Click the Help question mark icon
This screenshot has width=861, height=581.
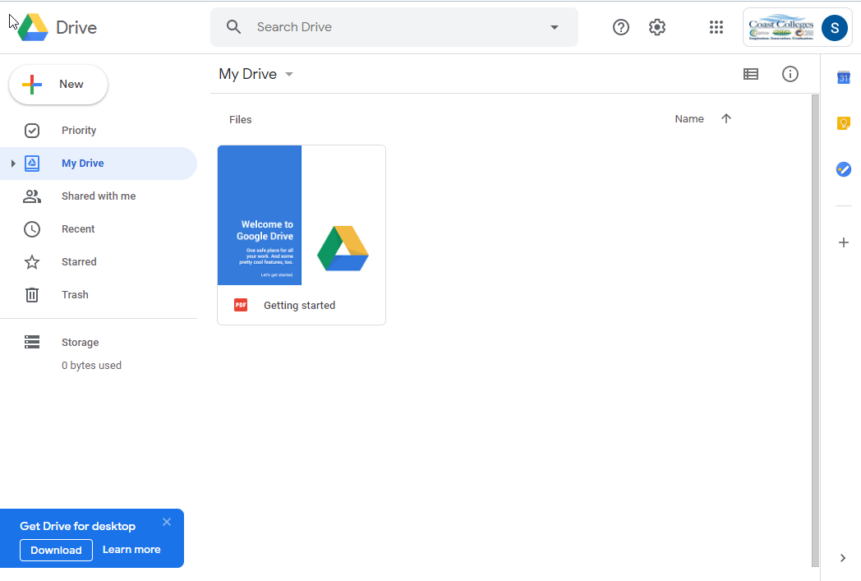(x=621, y=27)
